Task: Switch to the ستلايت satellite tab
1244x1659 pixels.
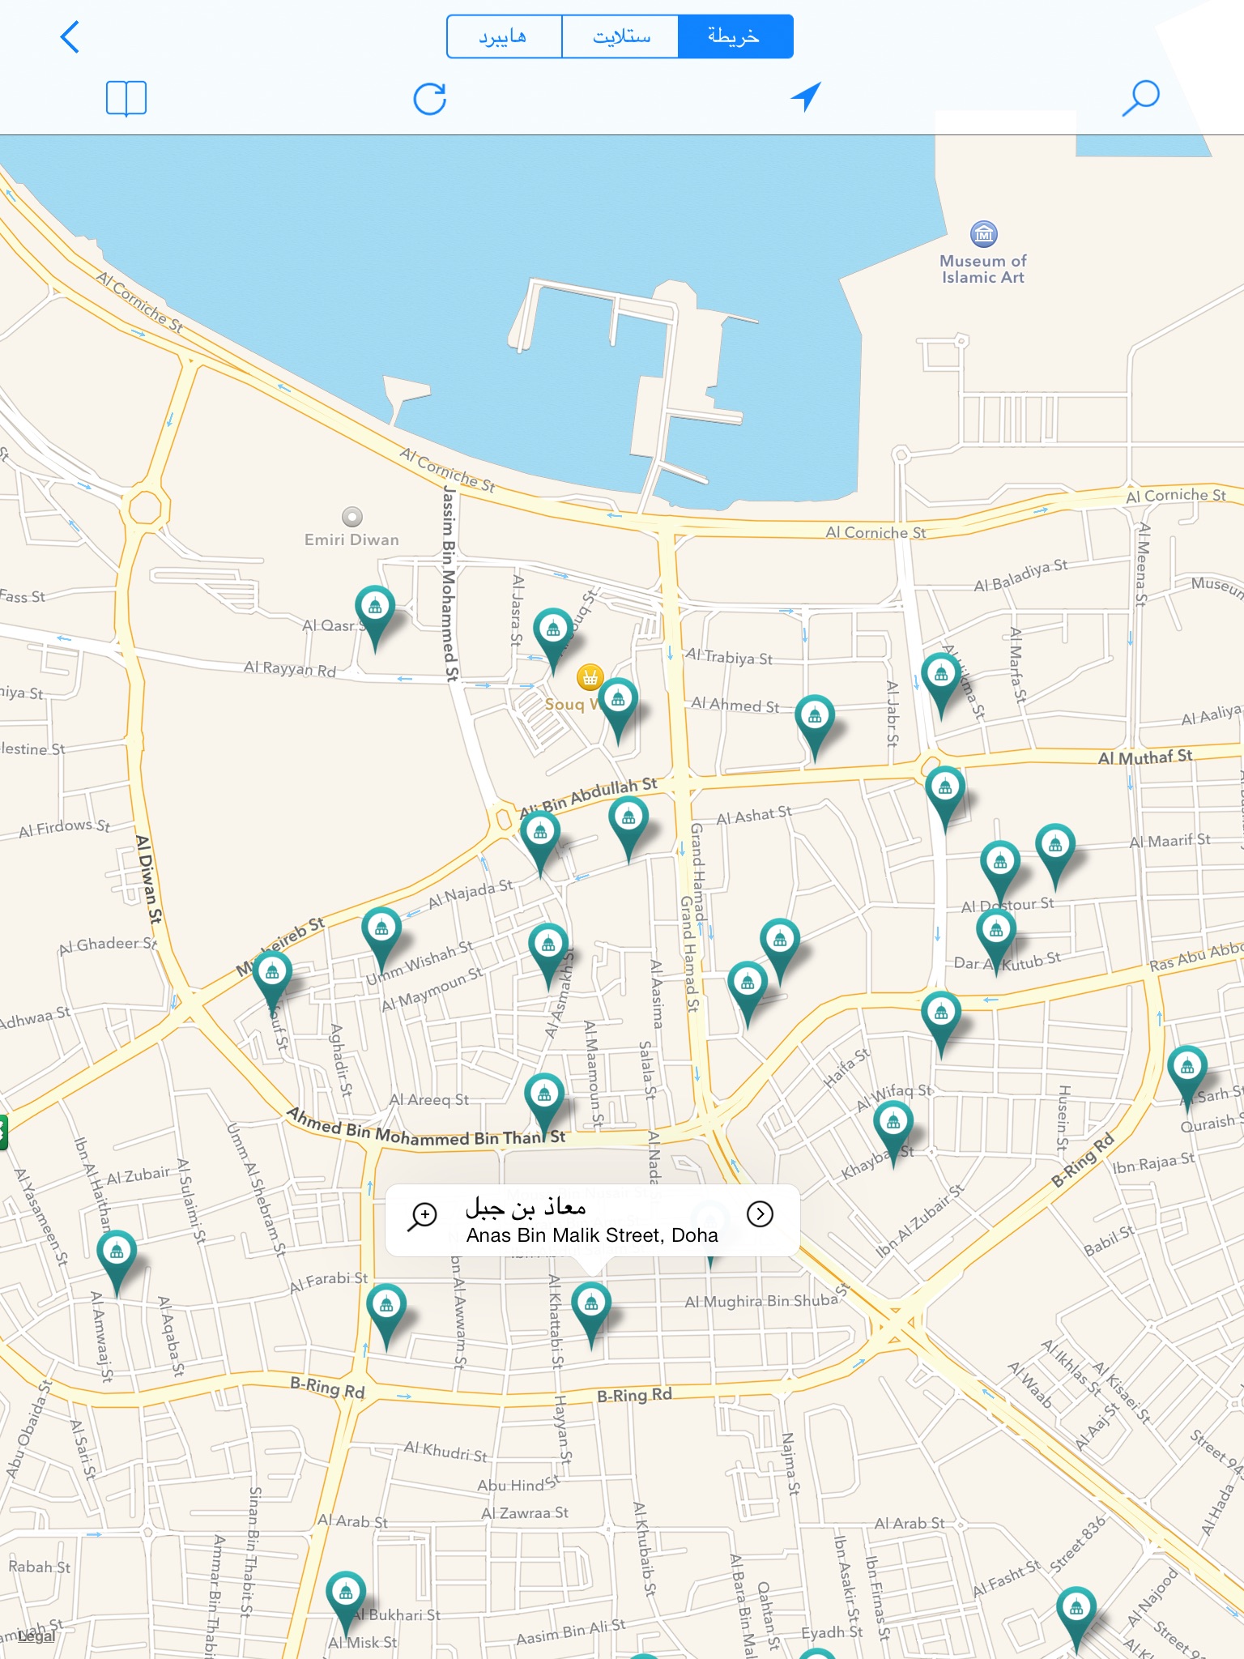Action: (x=620, y=36)
